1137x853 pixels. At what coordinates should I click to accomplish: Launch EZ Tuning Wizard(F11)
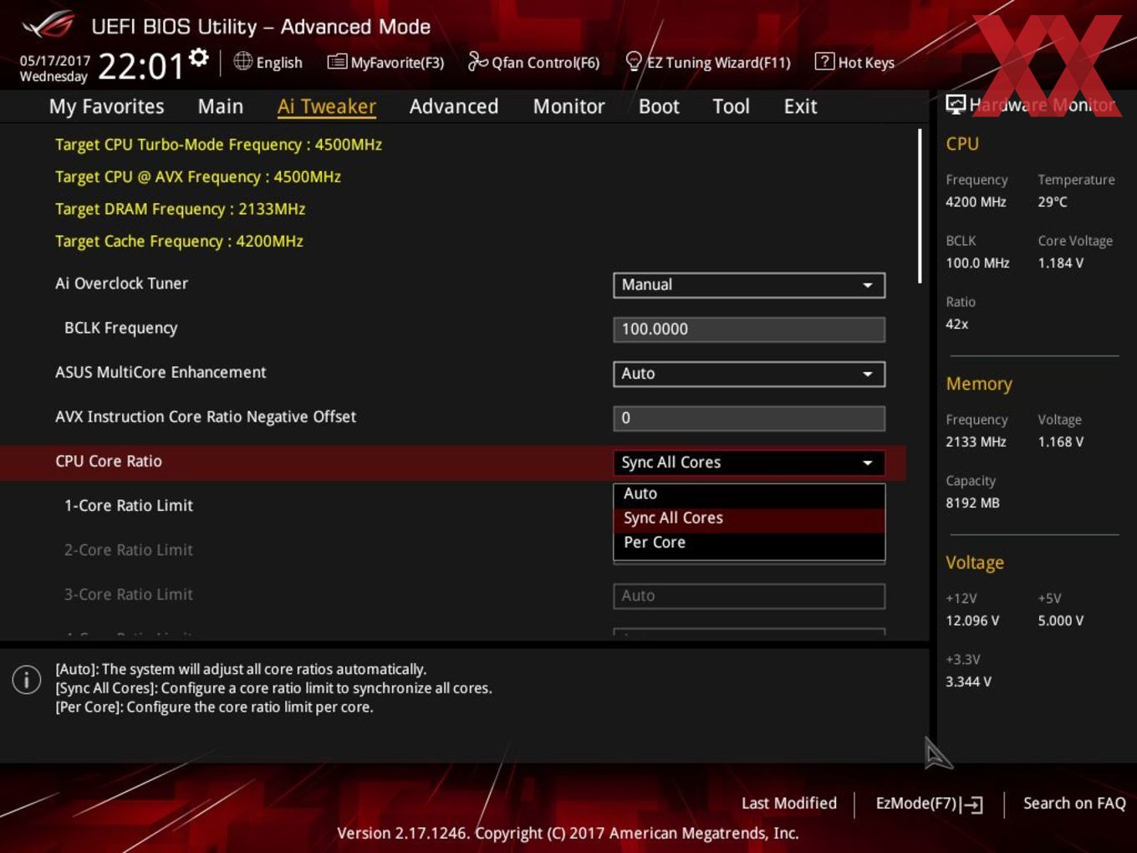click(x=707, y=62)
